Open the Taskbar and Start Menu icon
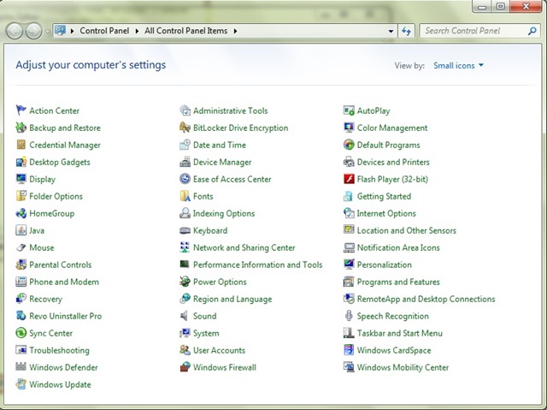This screenshot has width=547, height=410. 349,333
